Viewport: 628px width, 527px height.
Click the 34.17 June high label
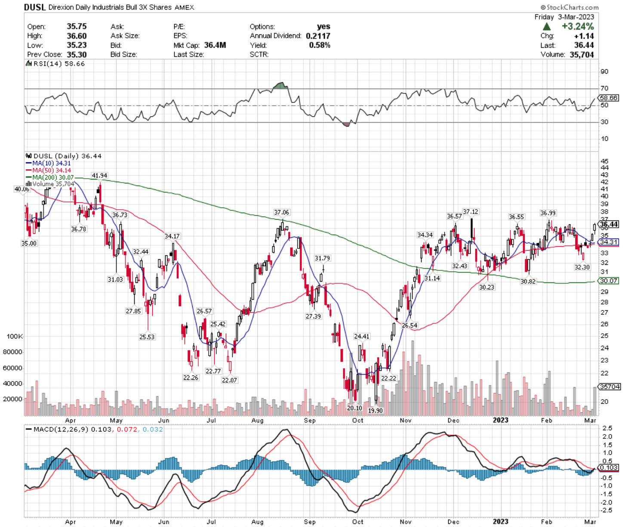click(x=172, y=236)
